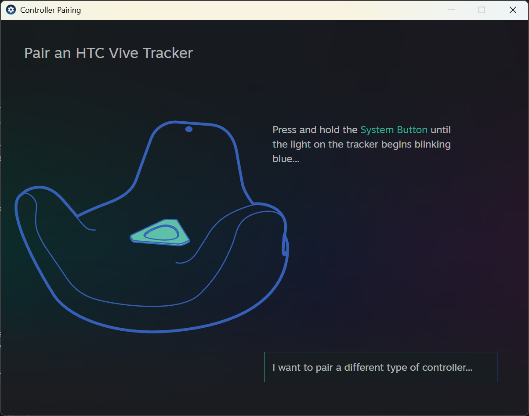Click the small strap loop on tracker's right edge
Image resolution: width=529 pixels, height=416 pixels.
pyautogui.click(x=285, y=245)
